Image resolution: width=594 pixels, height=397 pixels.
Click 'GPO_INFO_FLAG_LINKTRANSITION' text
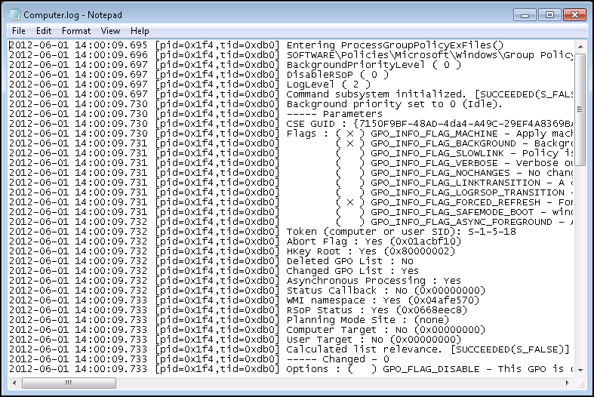pos(455,183)
